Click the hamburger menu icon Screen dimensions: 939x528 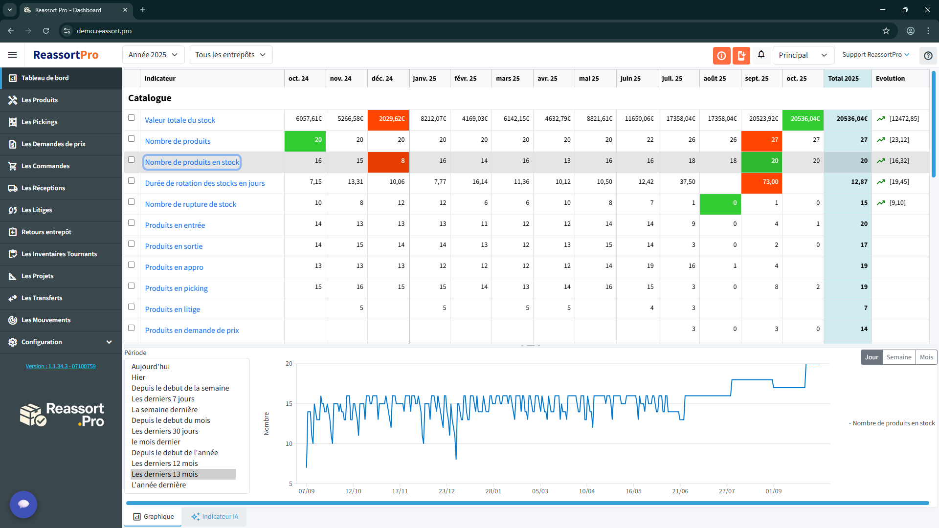(12, 55)
